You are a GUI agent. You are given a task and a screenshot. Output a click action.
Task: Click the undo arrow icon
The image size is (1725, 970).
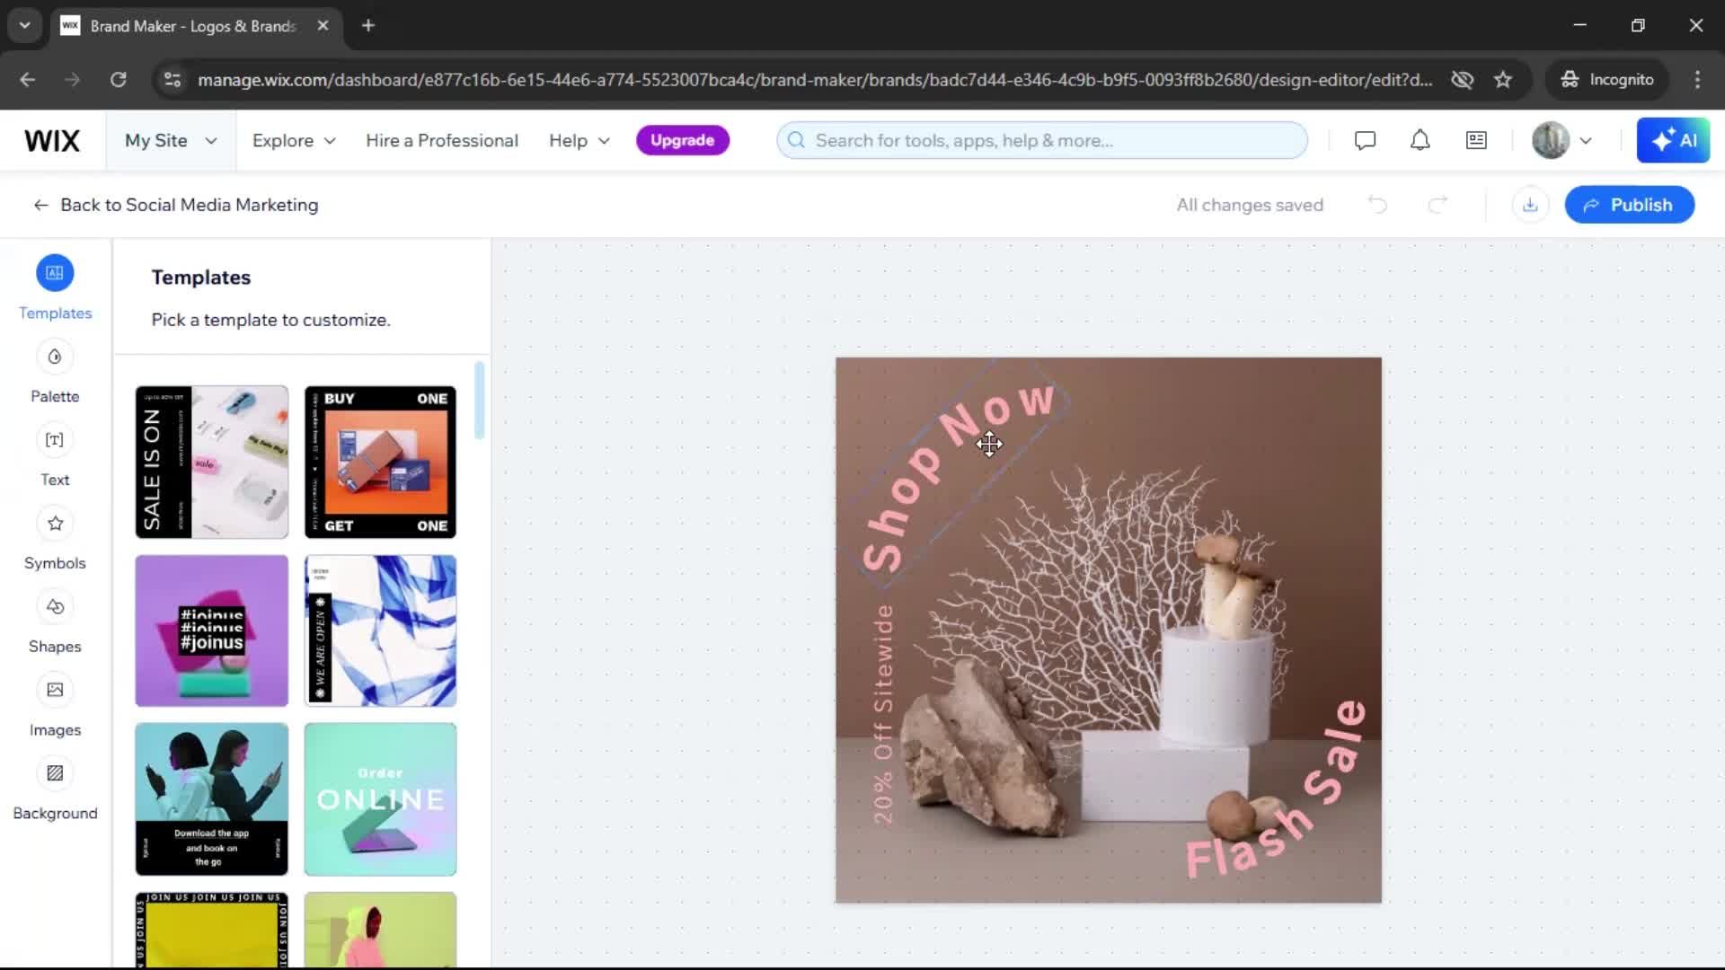click(x=1377, y=205)
